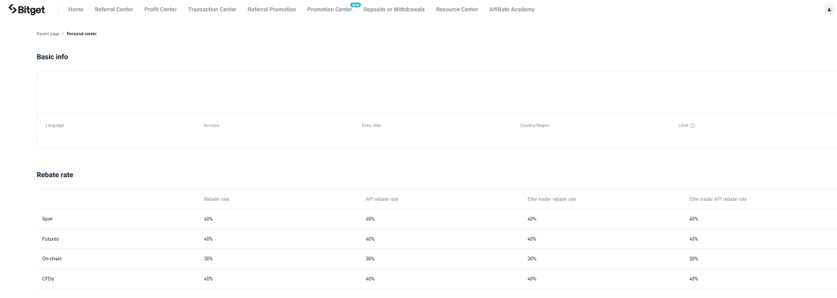Select the Spot row label
Viewport: 837px width, 298px height.
tap(47, 219)
